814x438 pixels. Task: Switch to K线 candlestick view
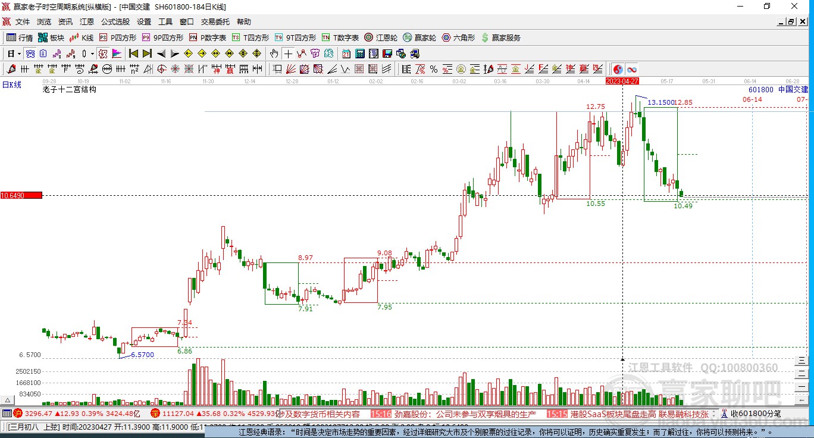[82, 37]
